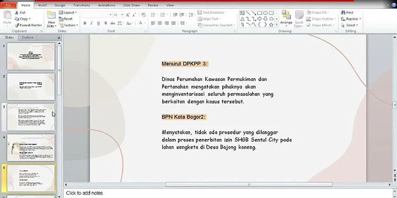Toggle Bold formatting
The width and height of the screenshot is (397, 198).
[85, 23]
